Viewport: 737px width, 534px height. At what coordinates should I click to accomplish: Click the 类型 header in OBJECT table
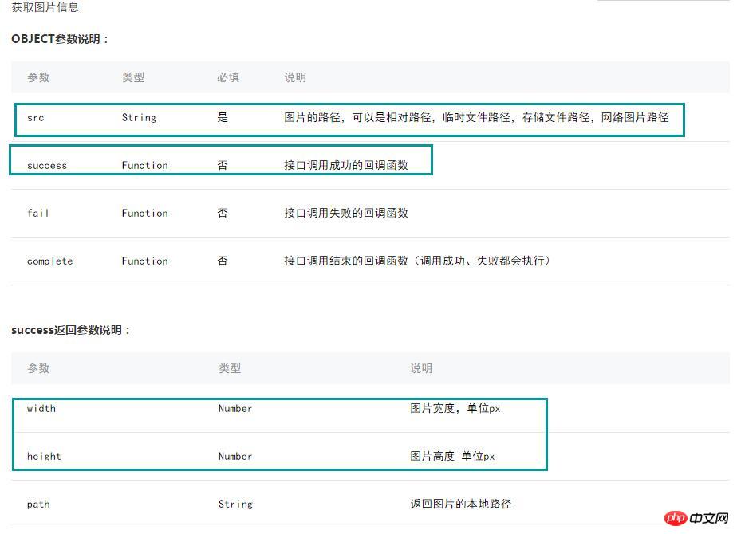[x=133, y=77]
